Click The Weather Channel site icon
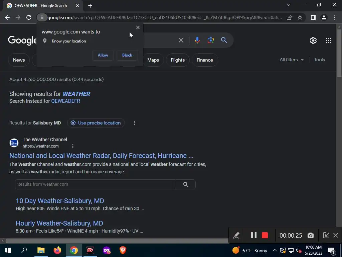Screen dimensions: 342x257 pyautogui.click(x=14, y=143)
